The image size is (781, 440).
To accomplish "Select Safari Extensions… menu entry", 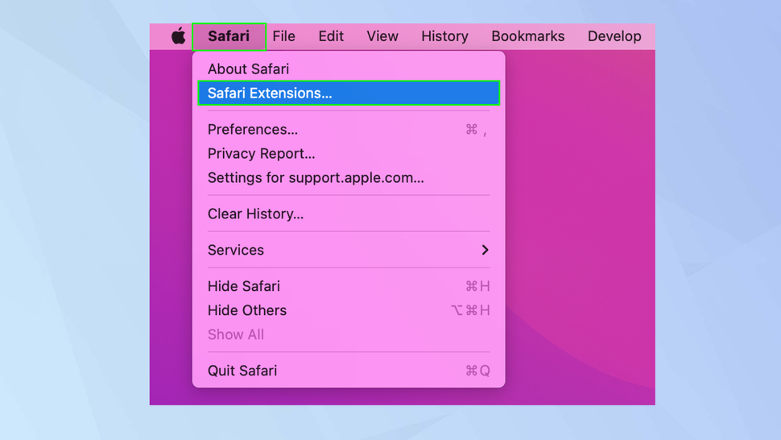I will (349, 93).
